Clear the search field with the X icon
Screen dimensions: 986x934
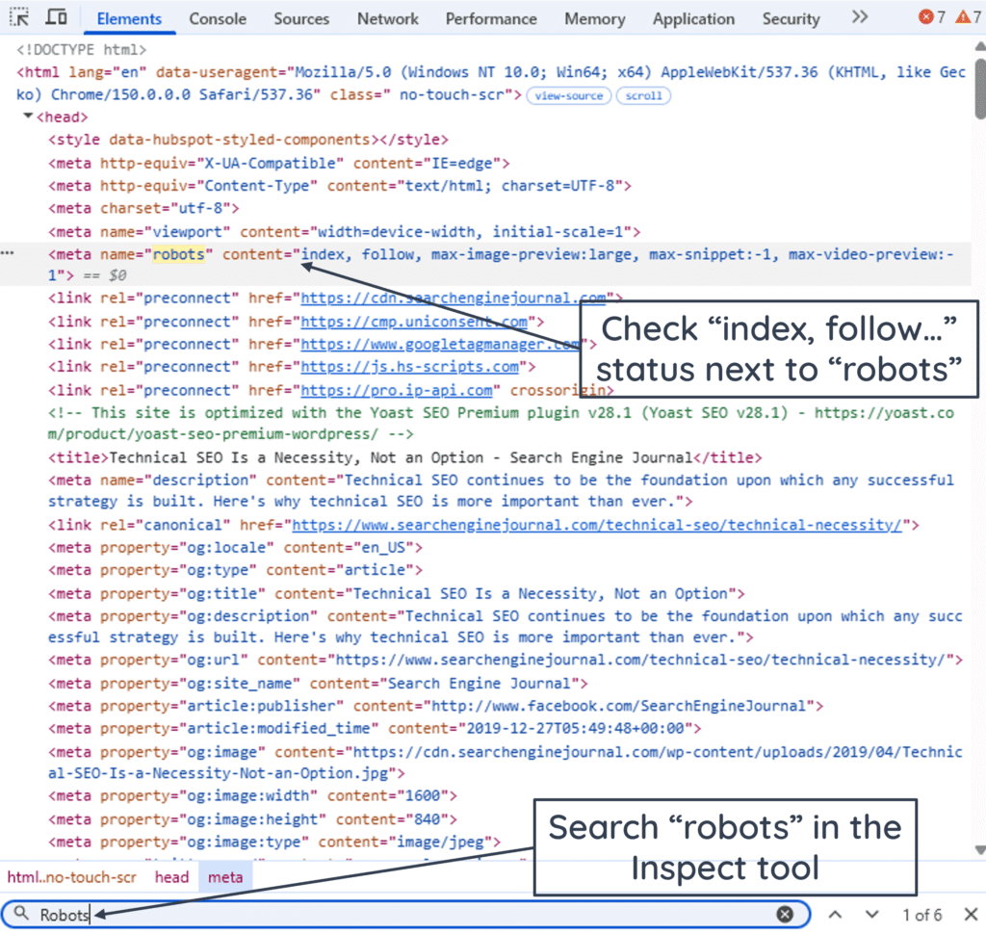(x=784, y=914)
